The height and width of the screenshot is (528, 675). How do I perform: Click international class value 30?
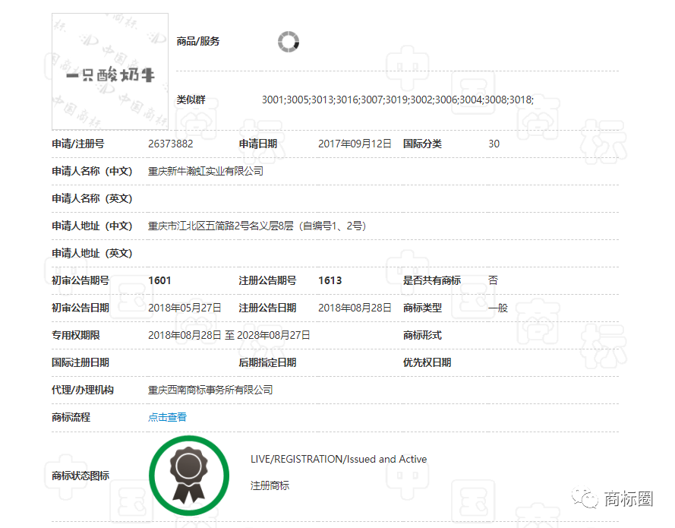[x=494, y=144]
